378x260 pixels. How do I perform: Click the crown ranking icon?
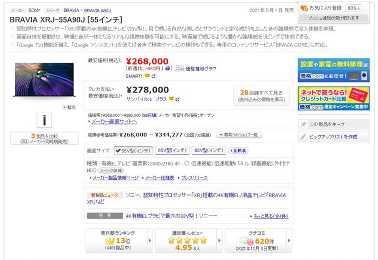click(110, 241)
